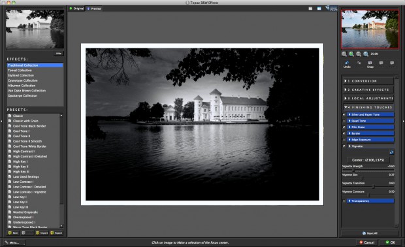This screenshot has height=247, width=405.
Task: Click the first zoom magnifier icon
Action: pyautogui.click(x=344, y=54)
